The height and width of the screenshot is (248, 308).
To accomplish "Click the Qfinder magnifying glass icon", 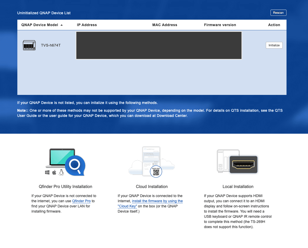I will coord(75,164).
